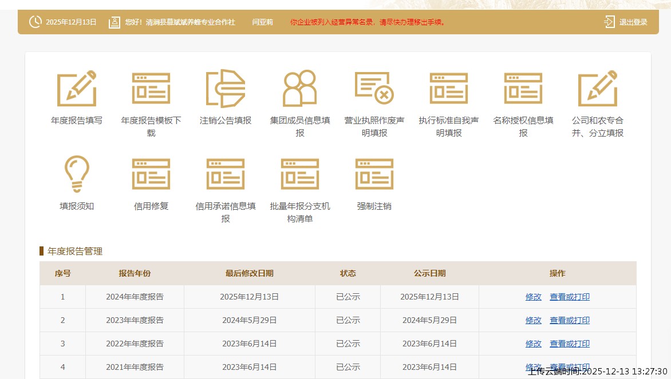Open 年度报告填写 pencil icon
The height and width of the screenshot is (379, 671).
[77, 89]
